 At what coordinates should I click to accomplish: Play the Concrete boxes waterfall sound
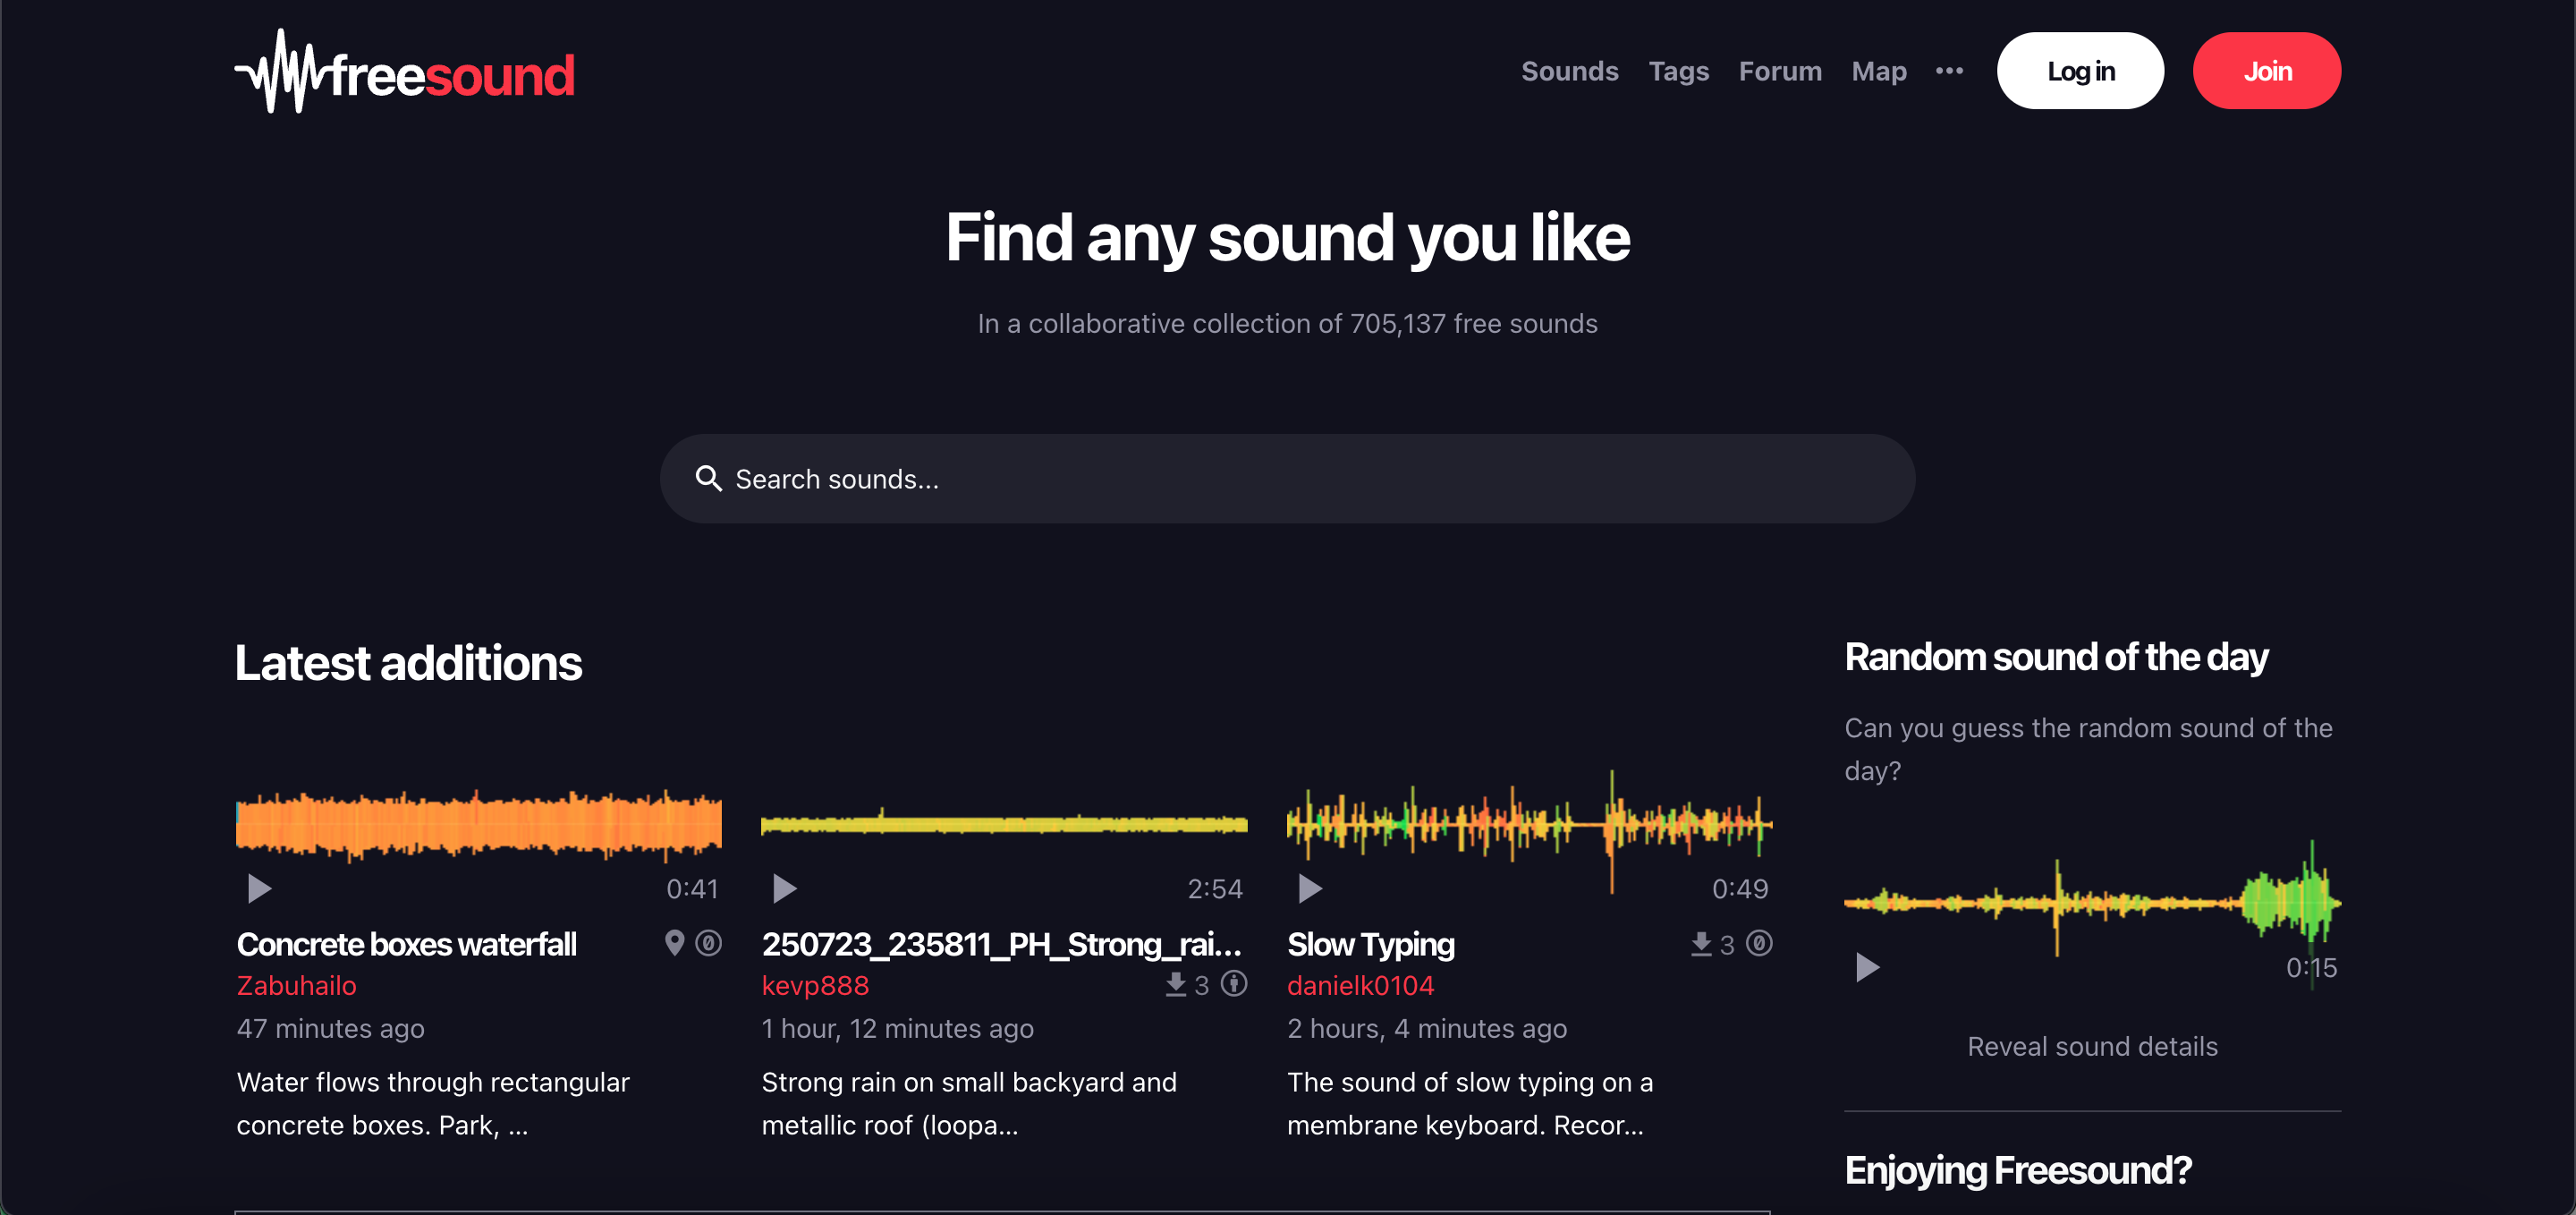point(259,888)
